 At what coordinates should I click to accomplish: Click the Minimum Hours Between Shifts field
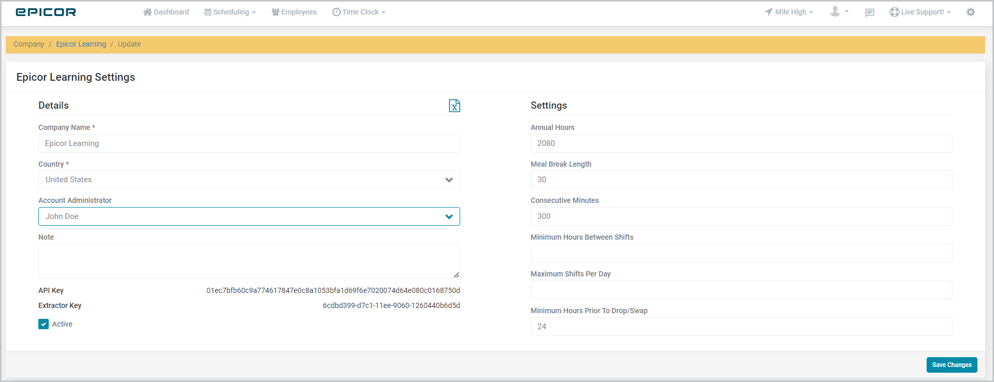pyautogui.click(x=742, y=253)
